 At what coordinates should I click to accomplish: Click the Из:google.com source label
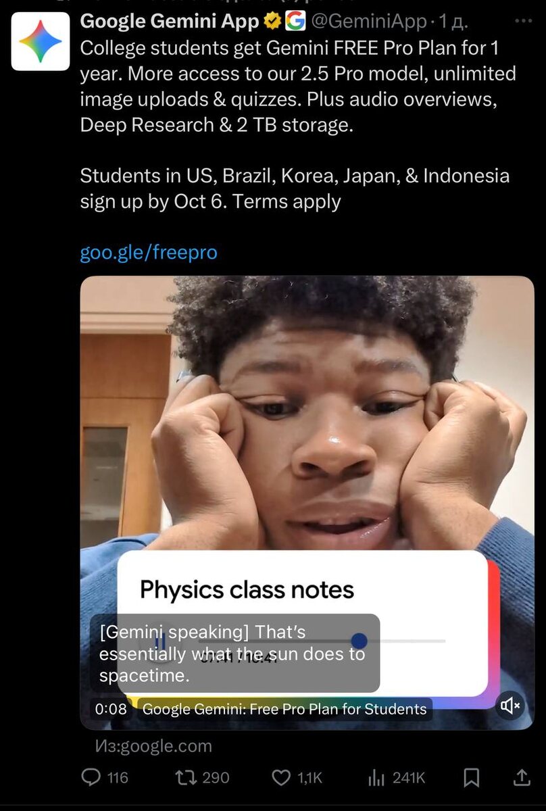click(153, 746)
